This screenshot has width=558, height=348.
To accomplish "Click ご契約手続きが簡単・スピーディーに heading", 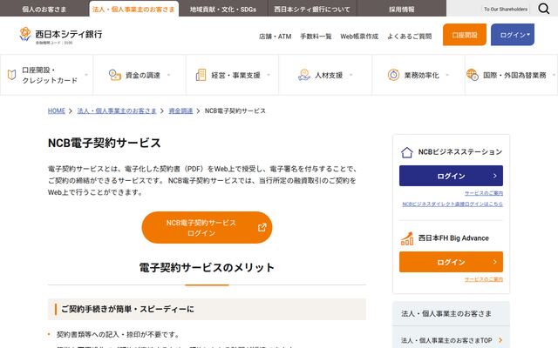I will click(x=128, y=310).
